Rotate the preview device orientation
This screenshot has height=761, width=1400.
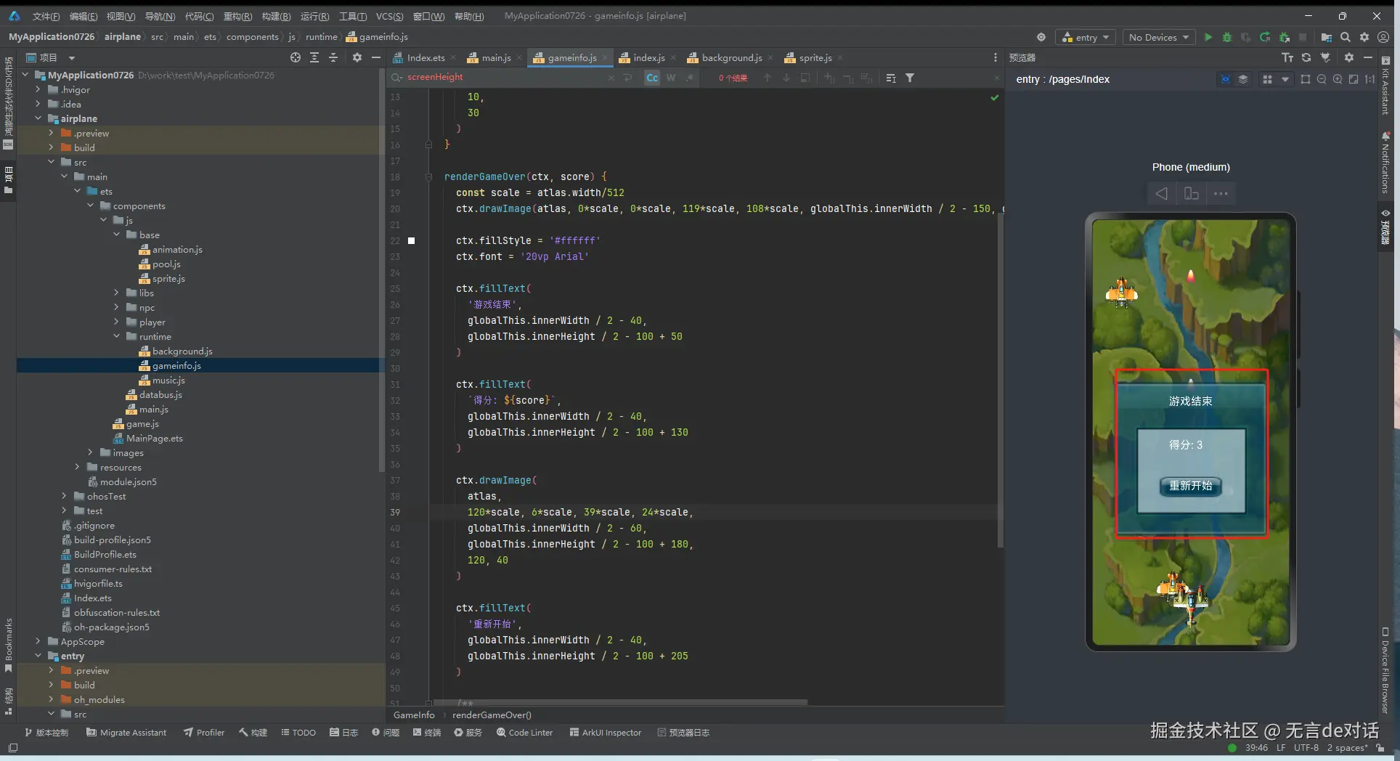pos(1191,193)
